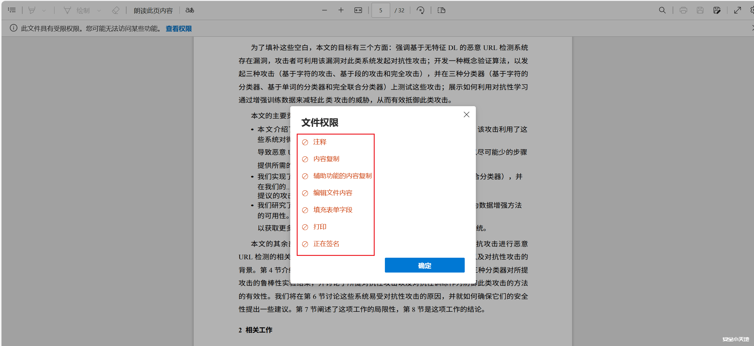This screenshot has width=754, height=346.
Task: Enter full screen reading mode
Action: point(738,10)
